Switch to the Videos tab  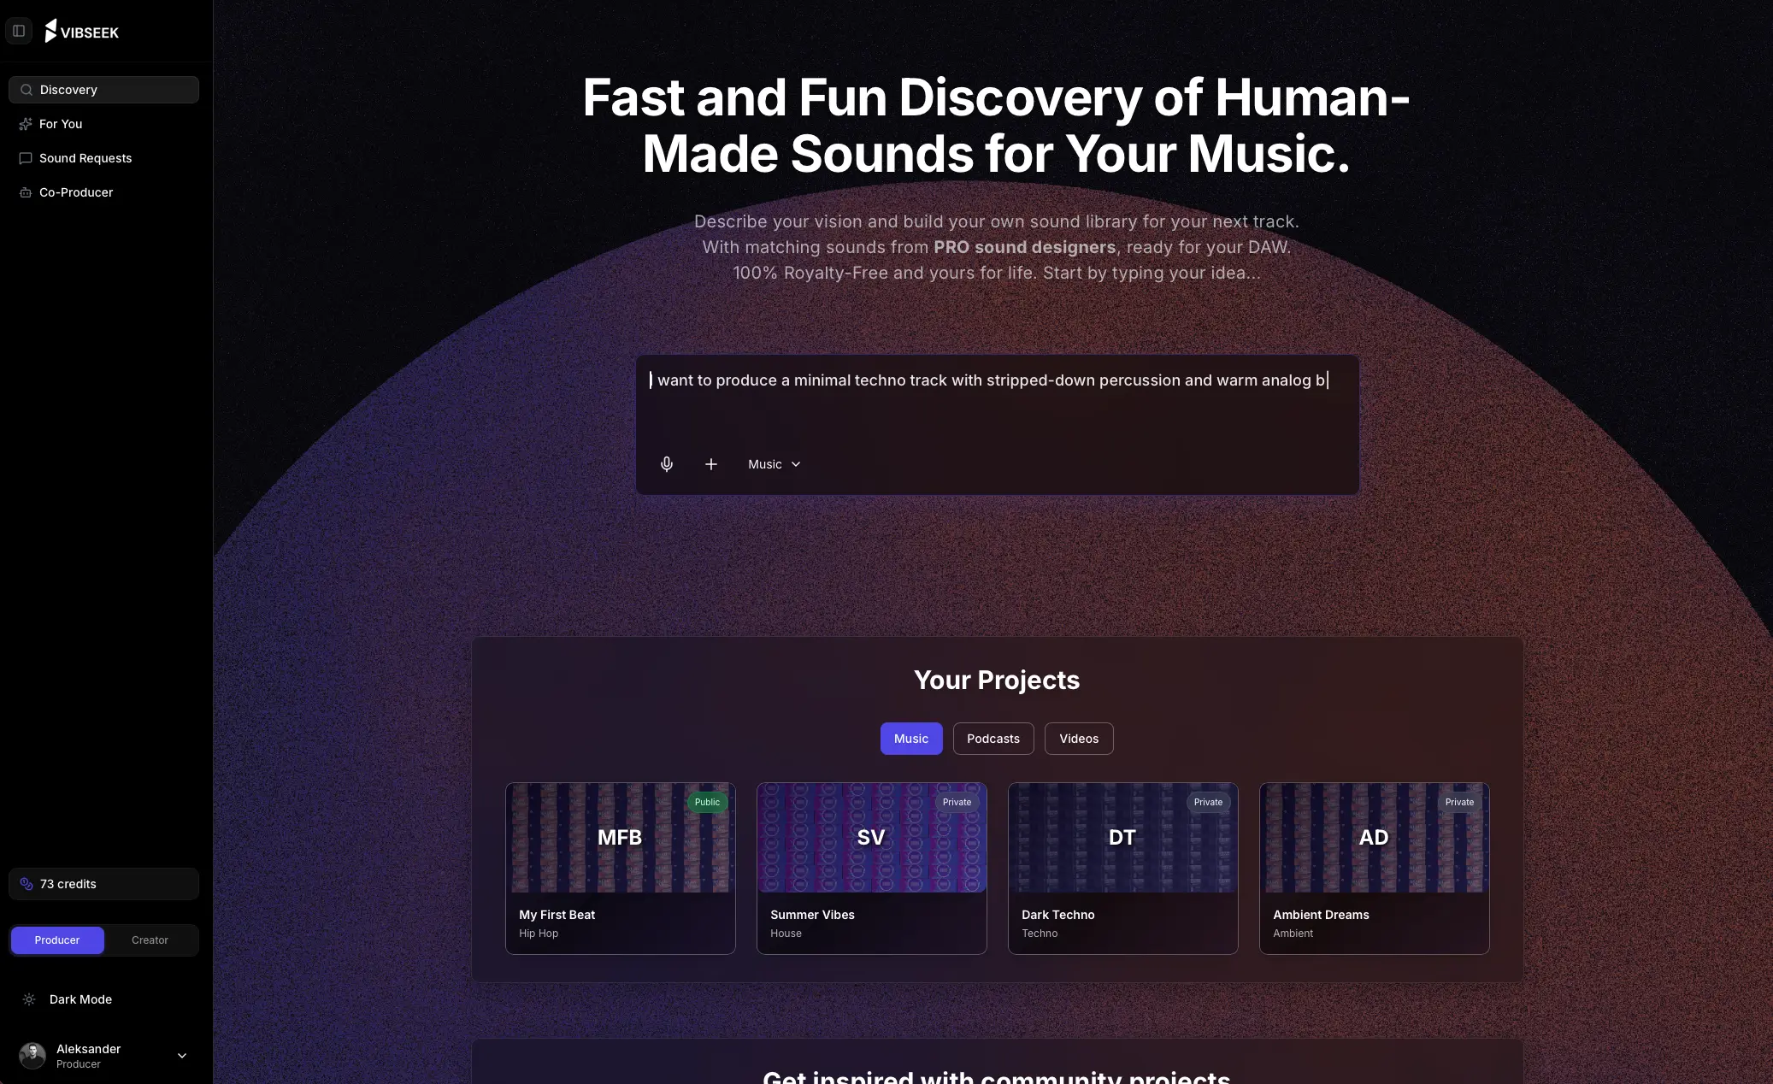point(1078,739)
